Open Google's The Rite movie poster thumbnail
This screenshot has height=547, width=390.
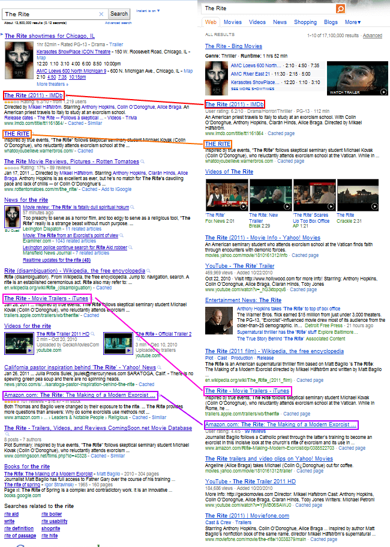click(x=19, y=61)
